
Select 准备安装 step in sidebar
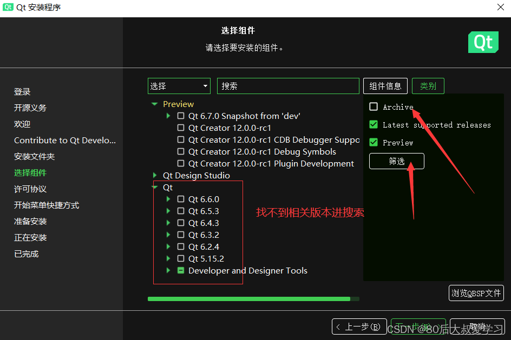pos(30,222)
